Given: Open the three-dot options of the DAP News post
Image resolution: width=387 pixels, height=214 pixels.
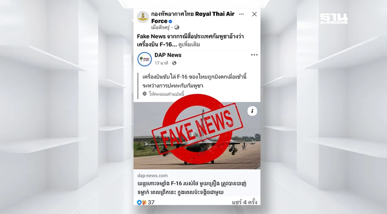Looking at the screenshot, I should pyautogui.click(x=254, y=55).
